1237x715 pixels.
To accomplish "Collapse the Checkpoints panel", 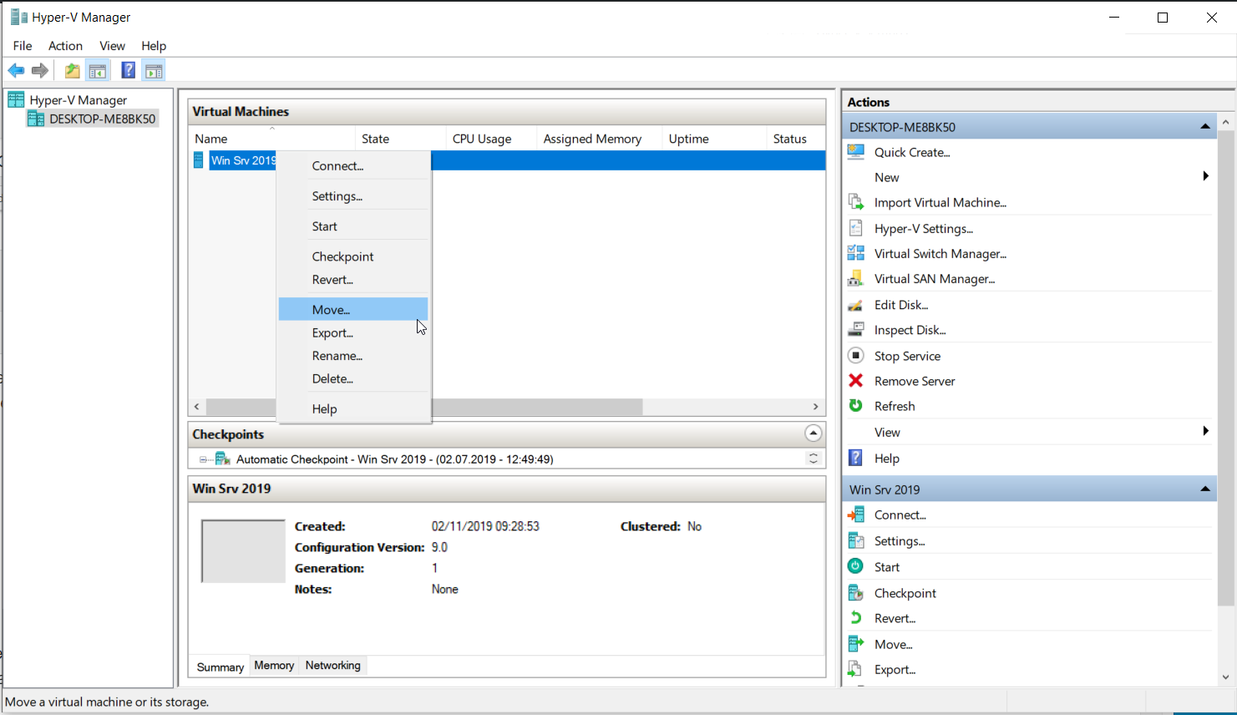I will point(813,434).
